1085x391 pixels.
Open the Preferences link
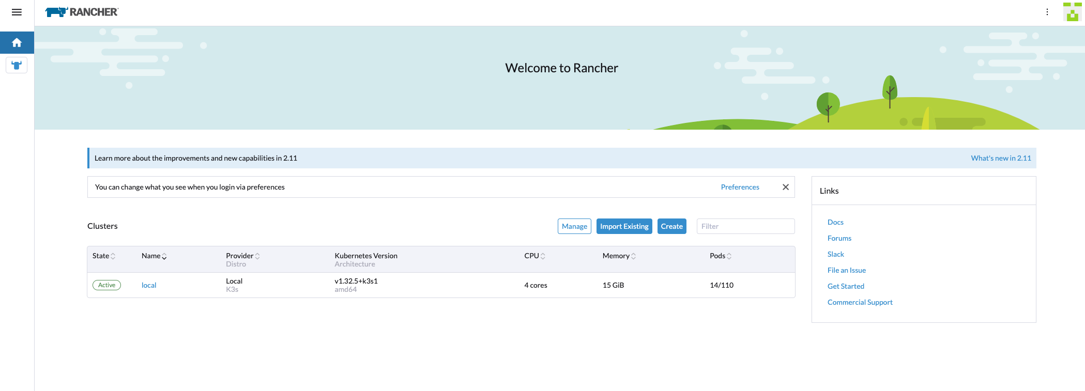(740, 187)
